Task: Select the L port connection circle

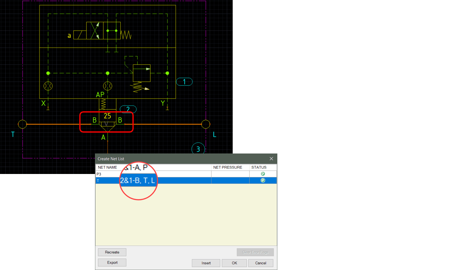Action: 206,124
